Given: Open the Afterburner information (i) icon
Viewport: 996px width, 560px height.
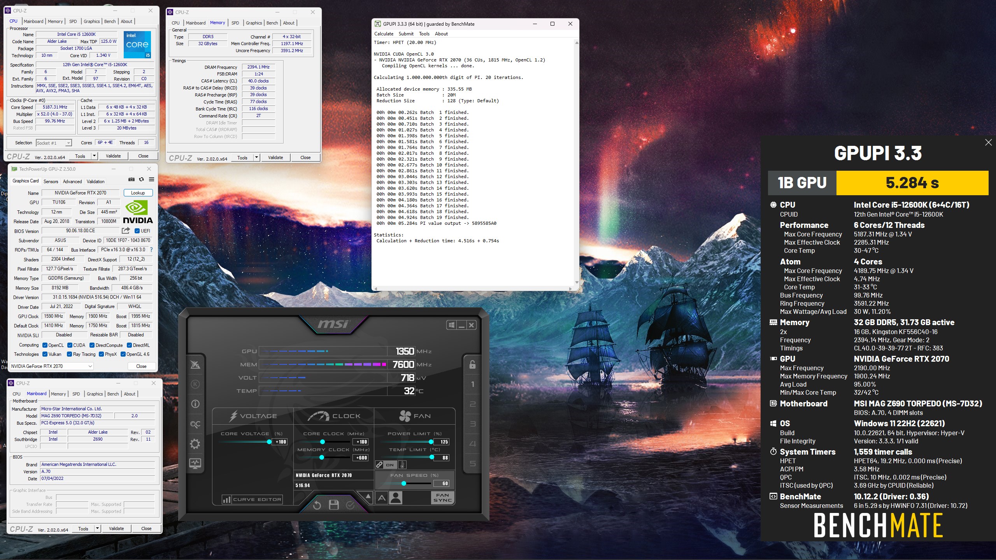Looking at the screenshot, I should (195, 404).
